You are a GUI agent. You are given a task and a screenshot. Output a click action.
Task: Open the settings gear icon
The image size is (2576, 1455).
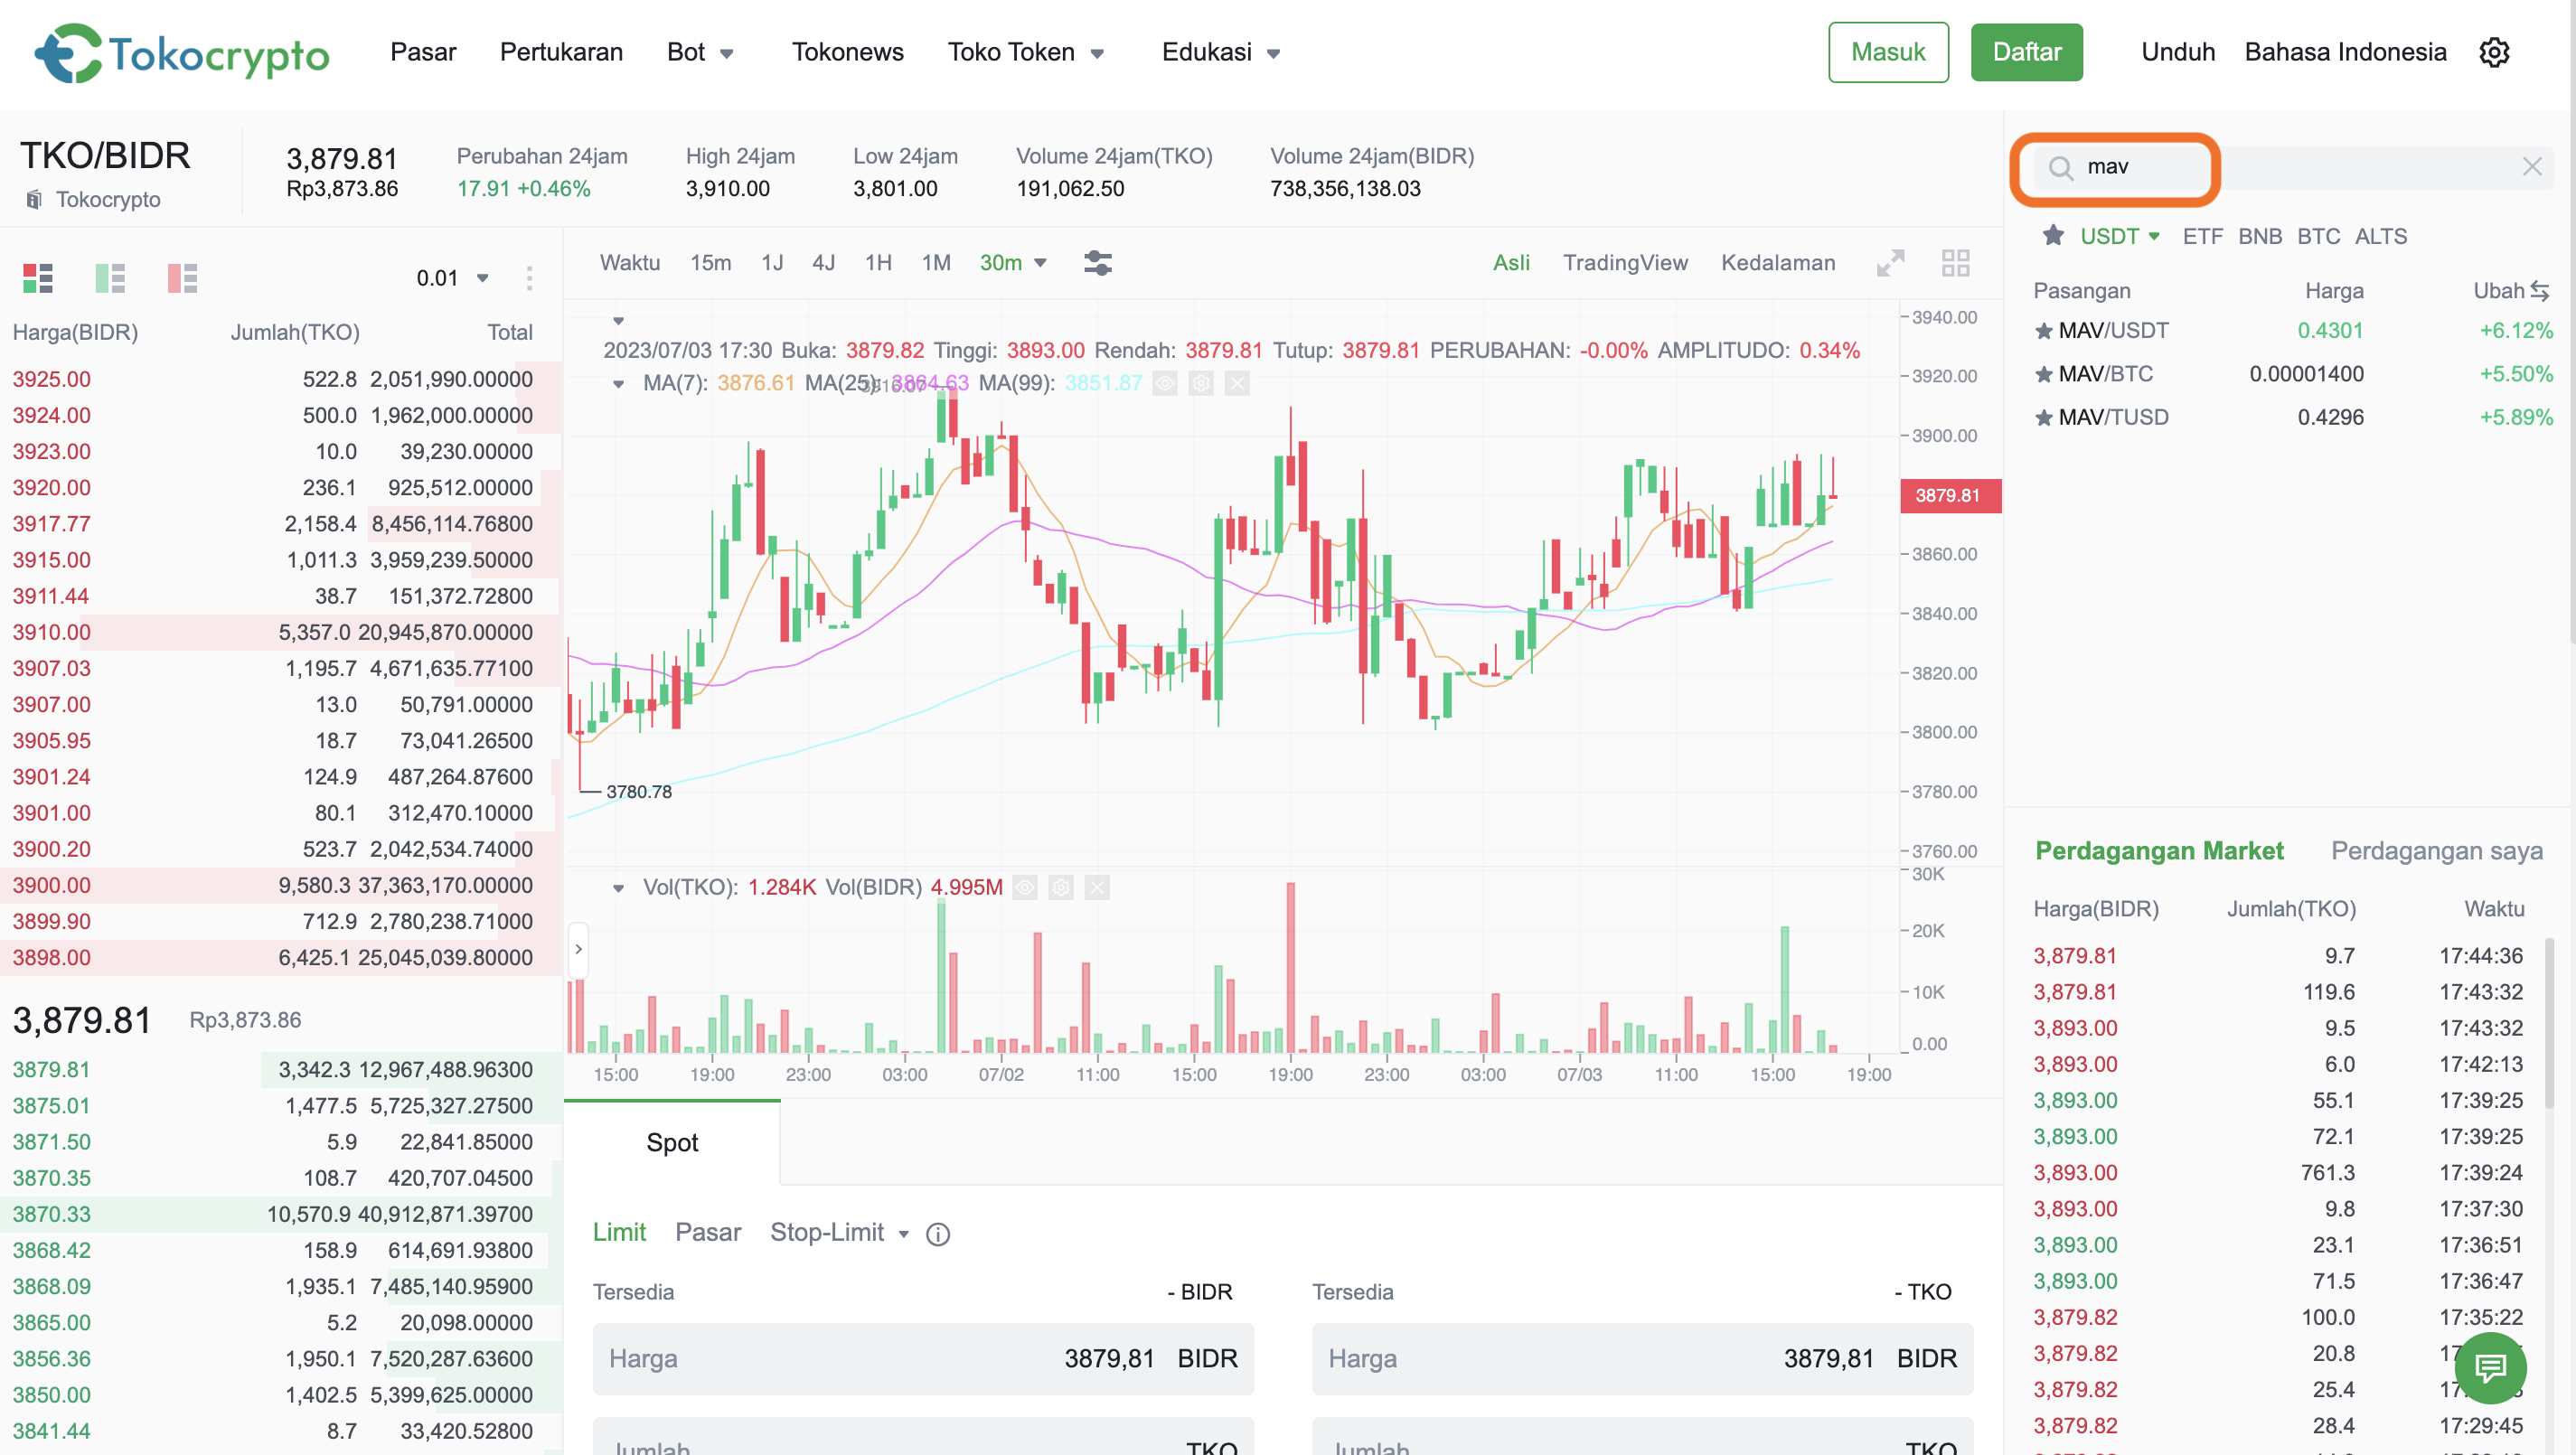click(x=2494, y=52)
